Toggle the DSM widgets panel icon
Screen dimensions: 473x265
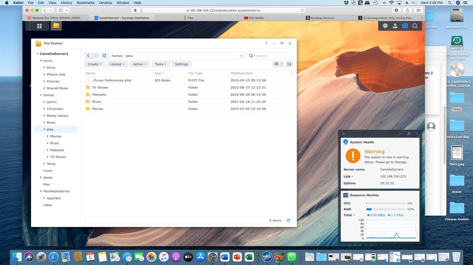point(405,26)
